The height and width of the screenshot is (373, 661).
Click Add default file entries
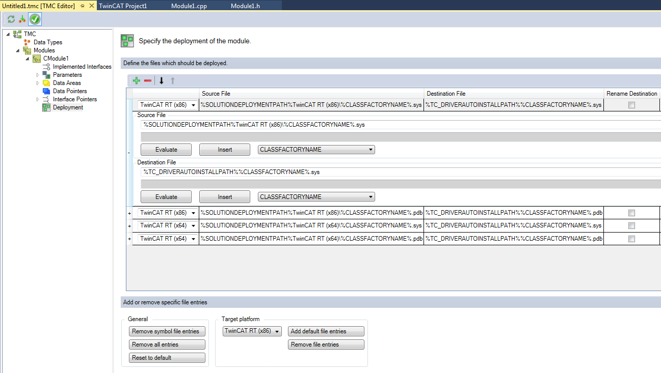(x=326, y=331)
